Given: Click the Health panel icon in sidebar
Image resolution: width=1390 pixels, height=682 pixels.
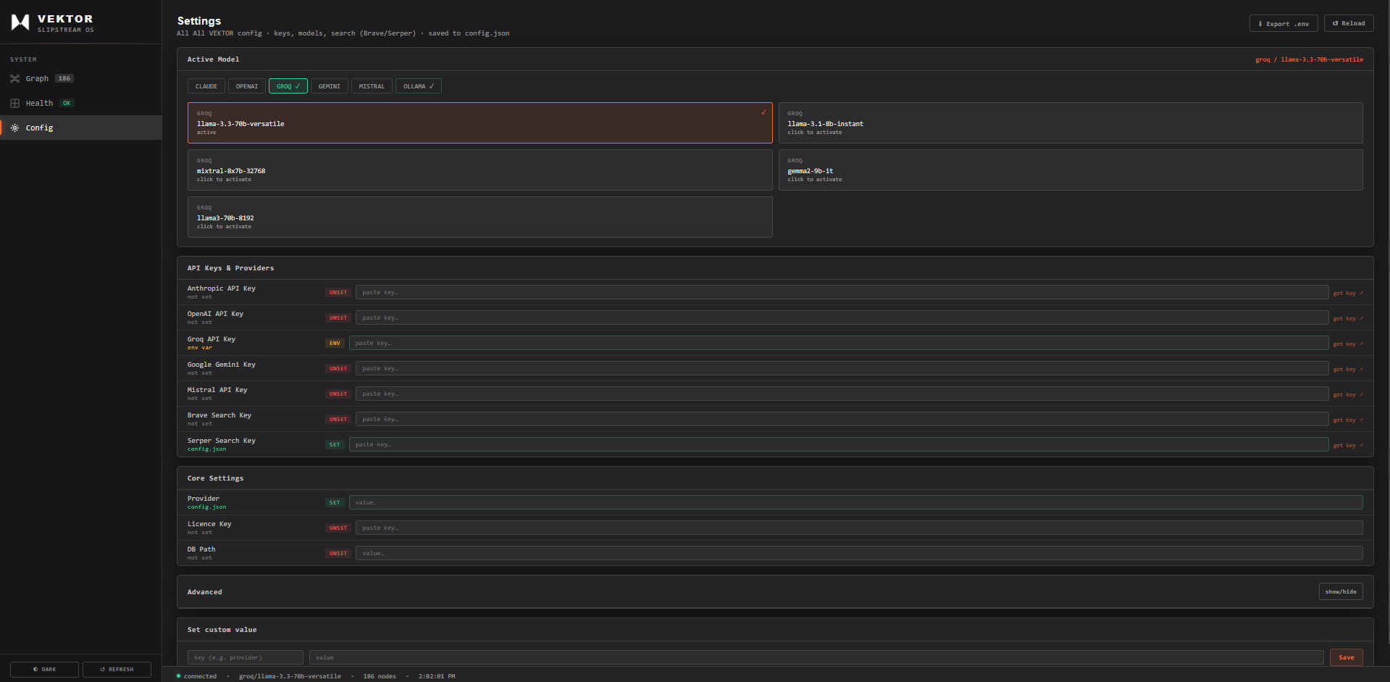Looking at the screenshot, I should point(15,103).
